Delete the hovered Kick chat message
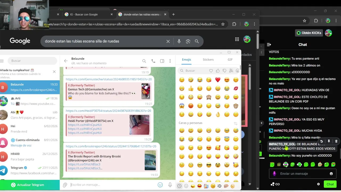 click(336, 141)
